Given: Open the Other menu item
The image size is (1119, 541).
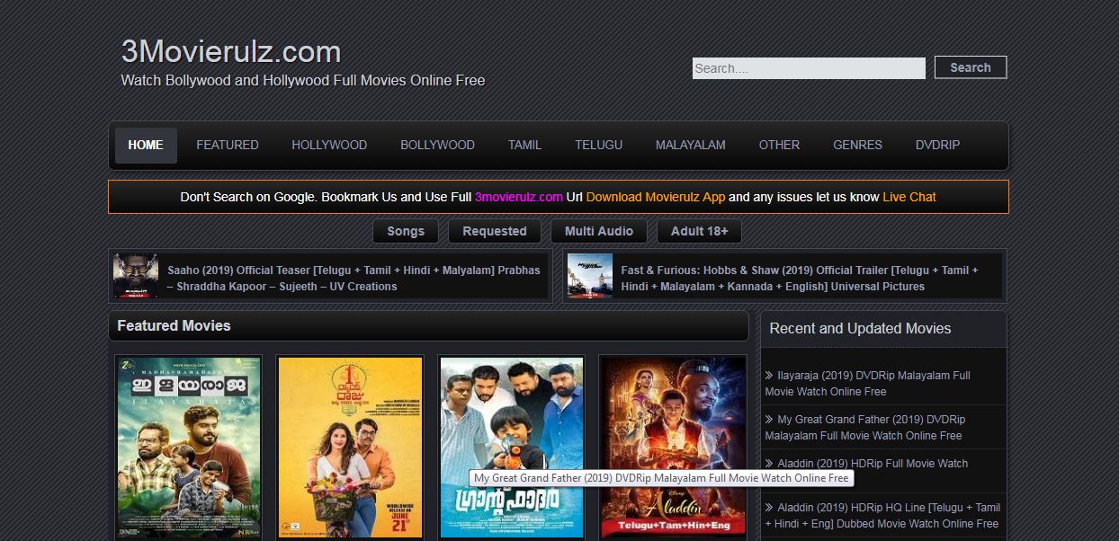Looking at the screenshot, I should pyautogui.click(x=779, y=145).
